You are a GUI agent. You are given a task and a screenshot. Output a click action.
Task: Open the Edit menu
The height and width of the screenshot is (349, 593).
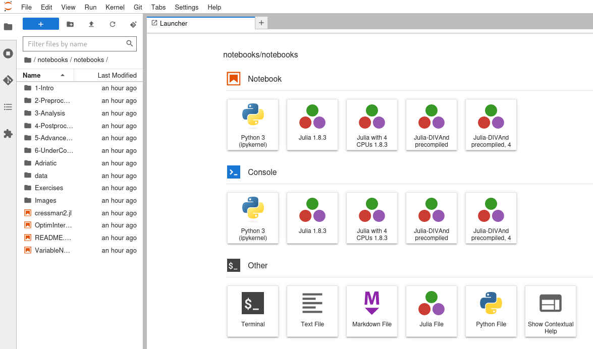click(x=46, y=7)
